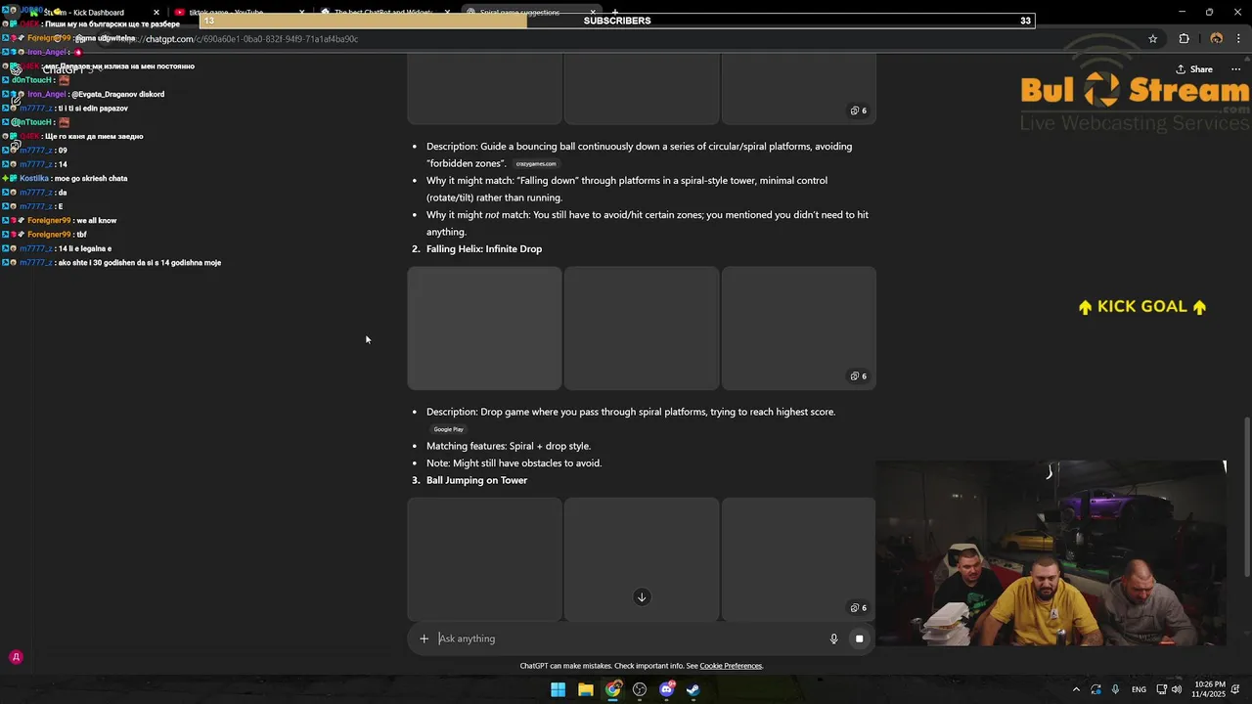Open the crazygames.com source chip
This screenshot has height=704, width=1252.
point(536,164)
